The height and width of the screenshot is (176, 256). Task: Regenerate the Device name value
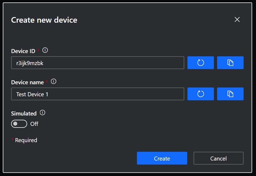point(200,94)
